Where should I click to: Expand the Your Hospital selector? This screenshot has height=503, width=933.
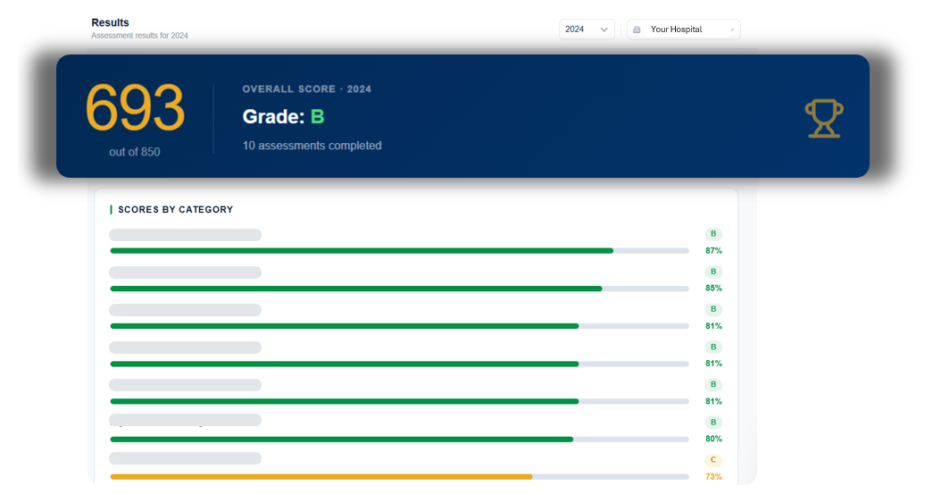pyautogui.click(x=684, y=29)
